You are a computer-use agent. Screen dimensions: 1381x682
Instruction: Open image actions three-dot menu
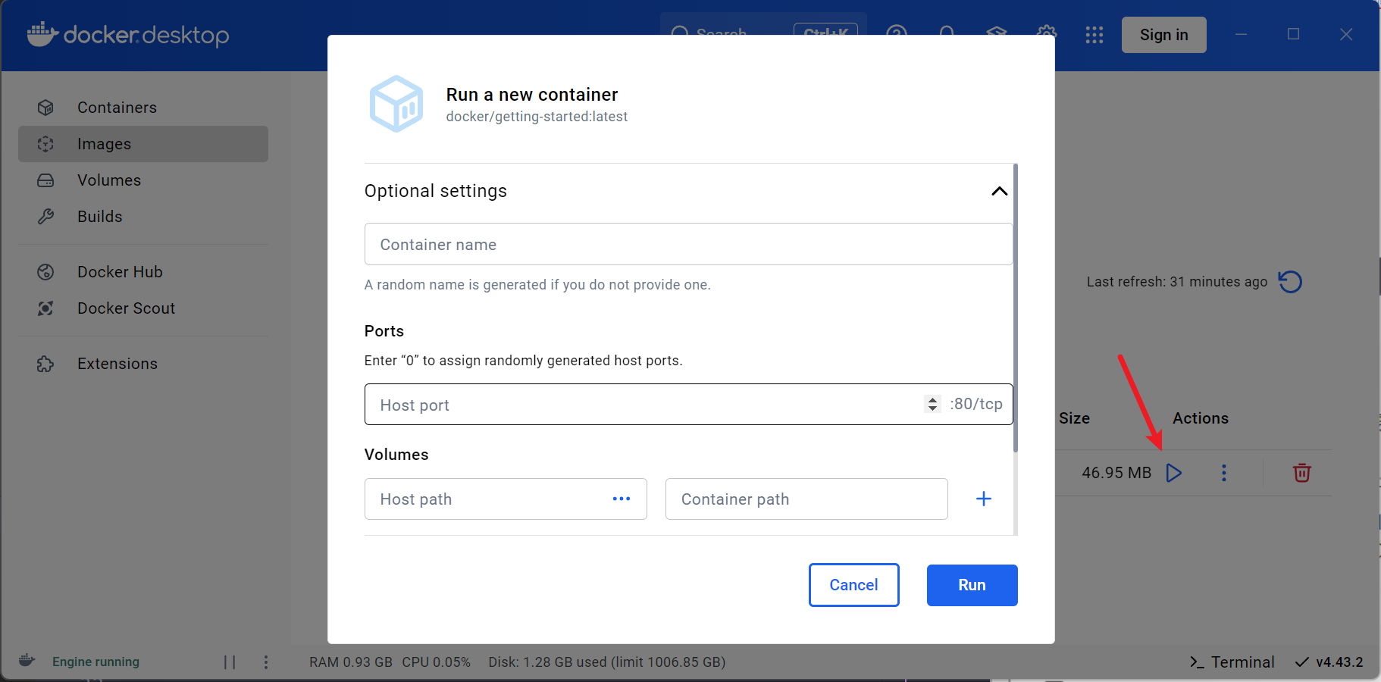tap(1223, 473)
